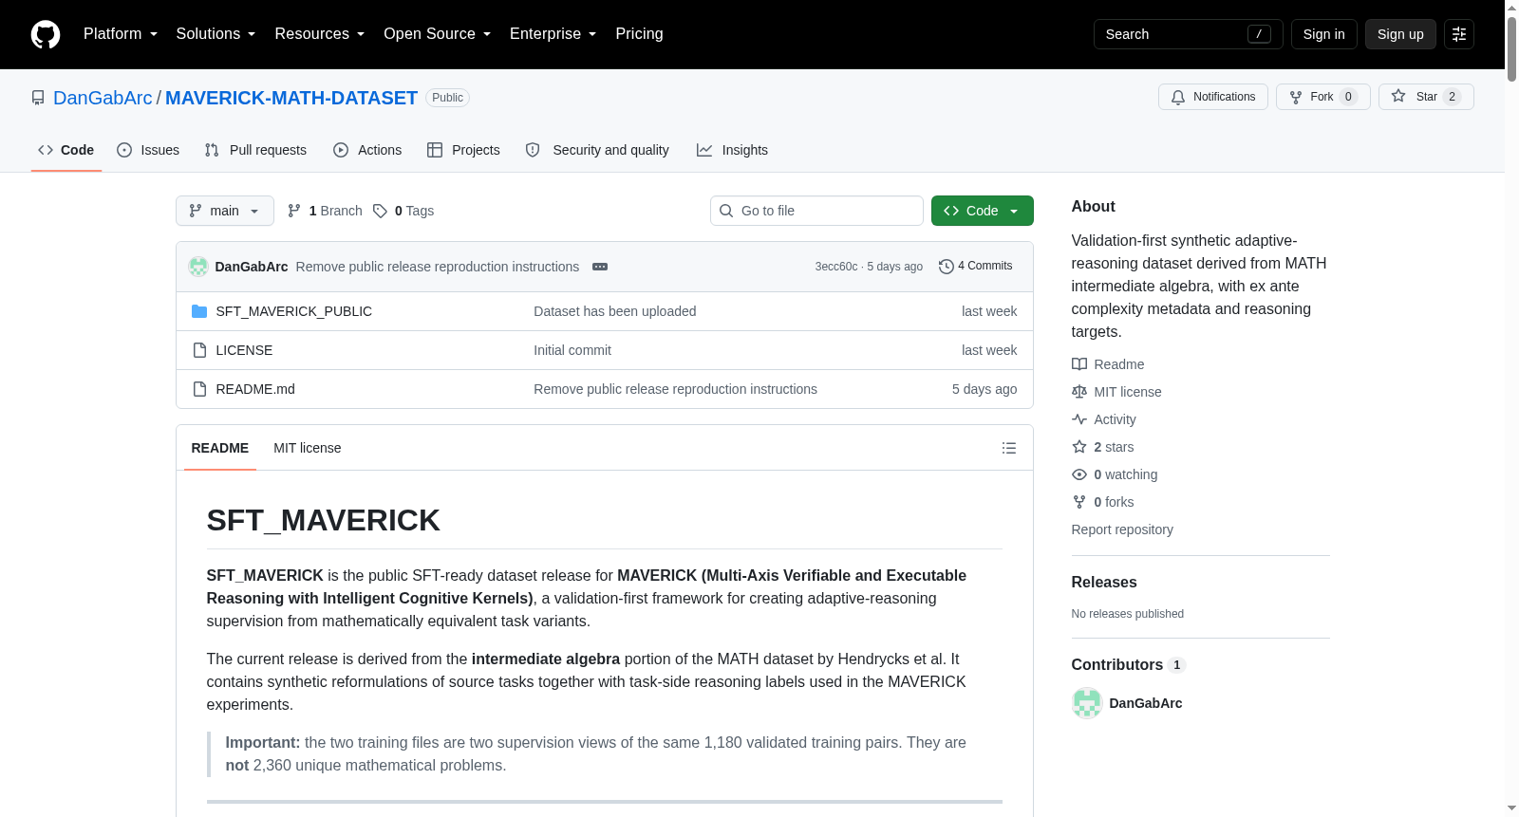Expand the Enterprise menu
The height and width of the screenshot is (817, 1519).
click(x=553, y=34)
